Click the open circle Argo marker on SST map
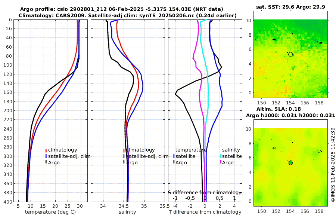 290,54
